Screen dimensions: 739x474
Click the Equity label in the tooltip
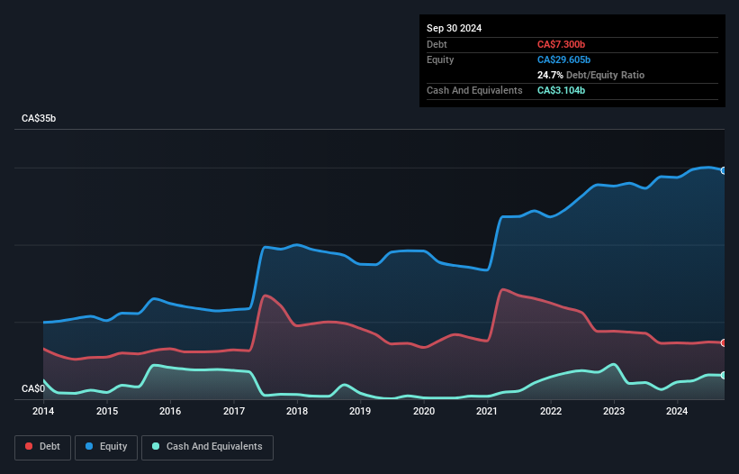point(440,59)
